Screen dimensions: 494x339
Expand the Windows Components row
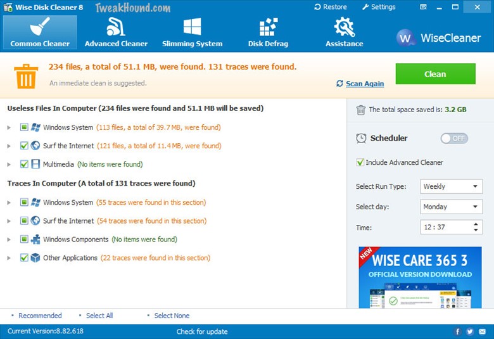point(9,240)
